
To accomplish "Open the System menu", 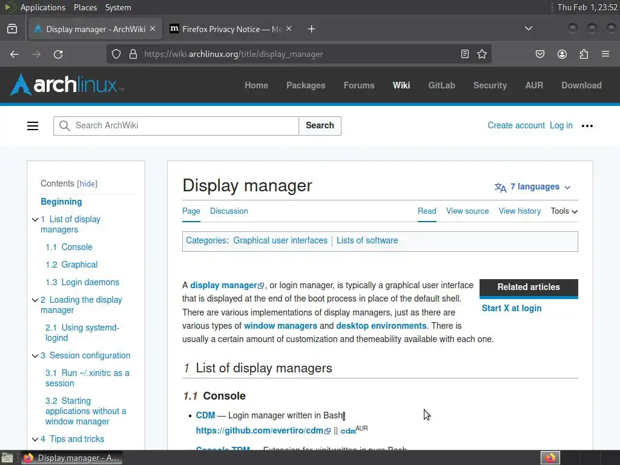I will coord(118,7).
